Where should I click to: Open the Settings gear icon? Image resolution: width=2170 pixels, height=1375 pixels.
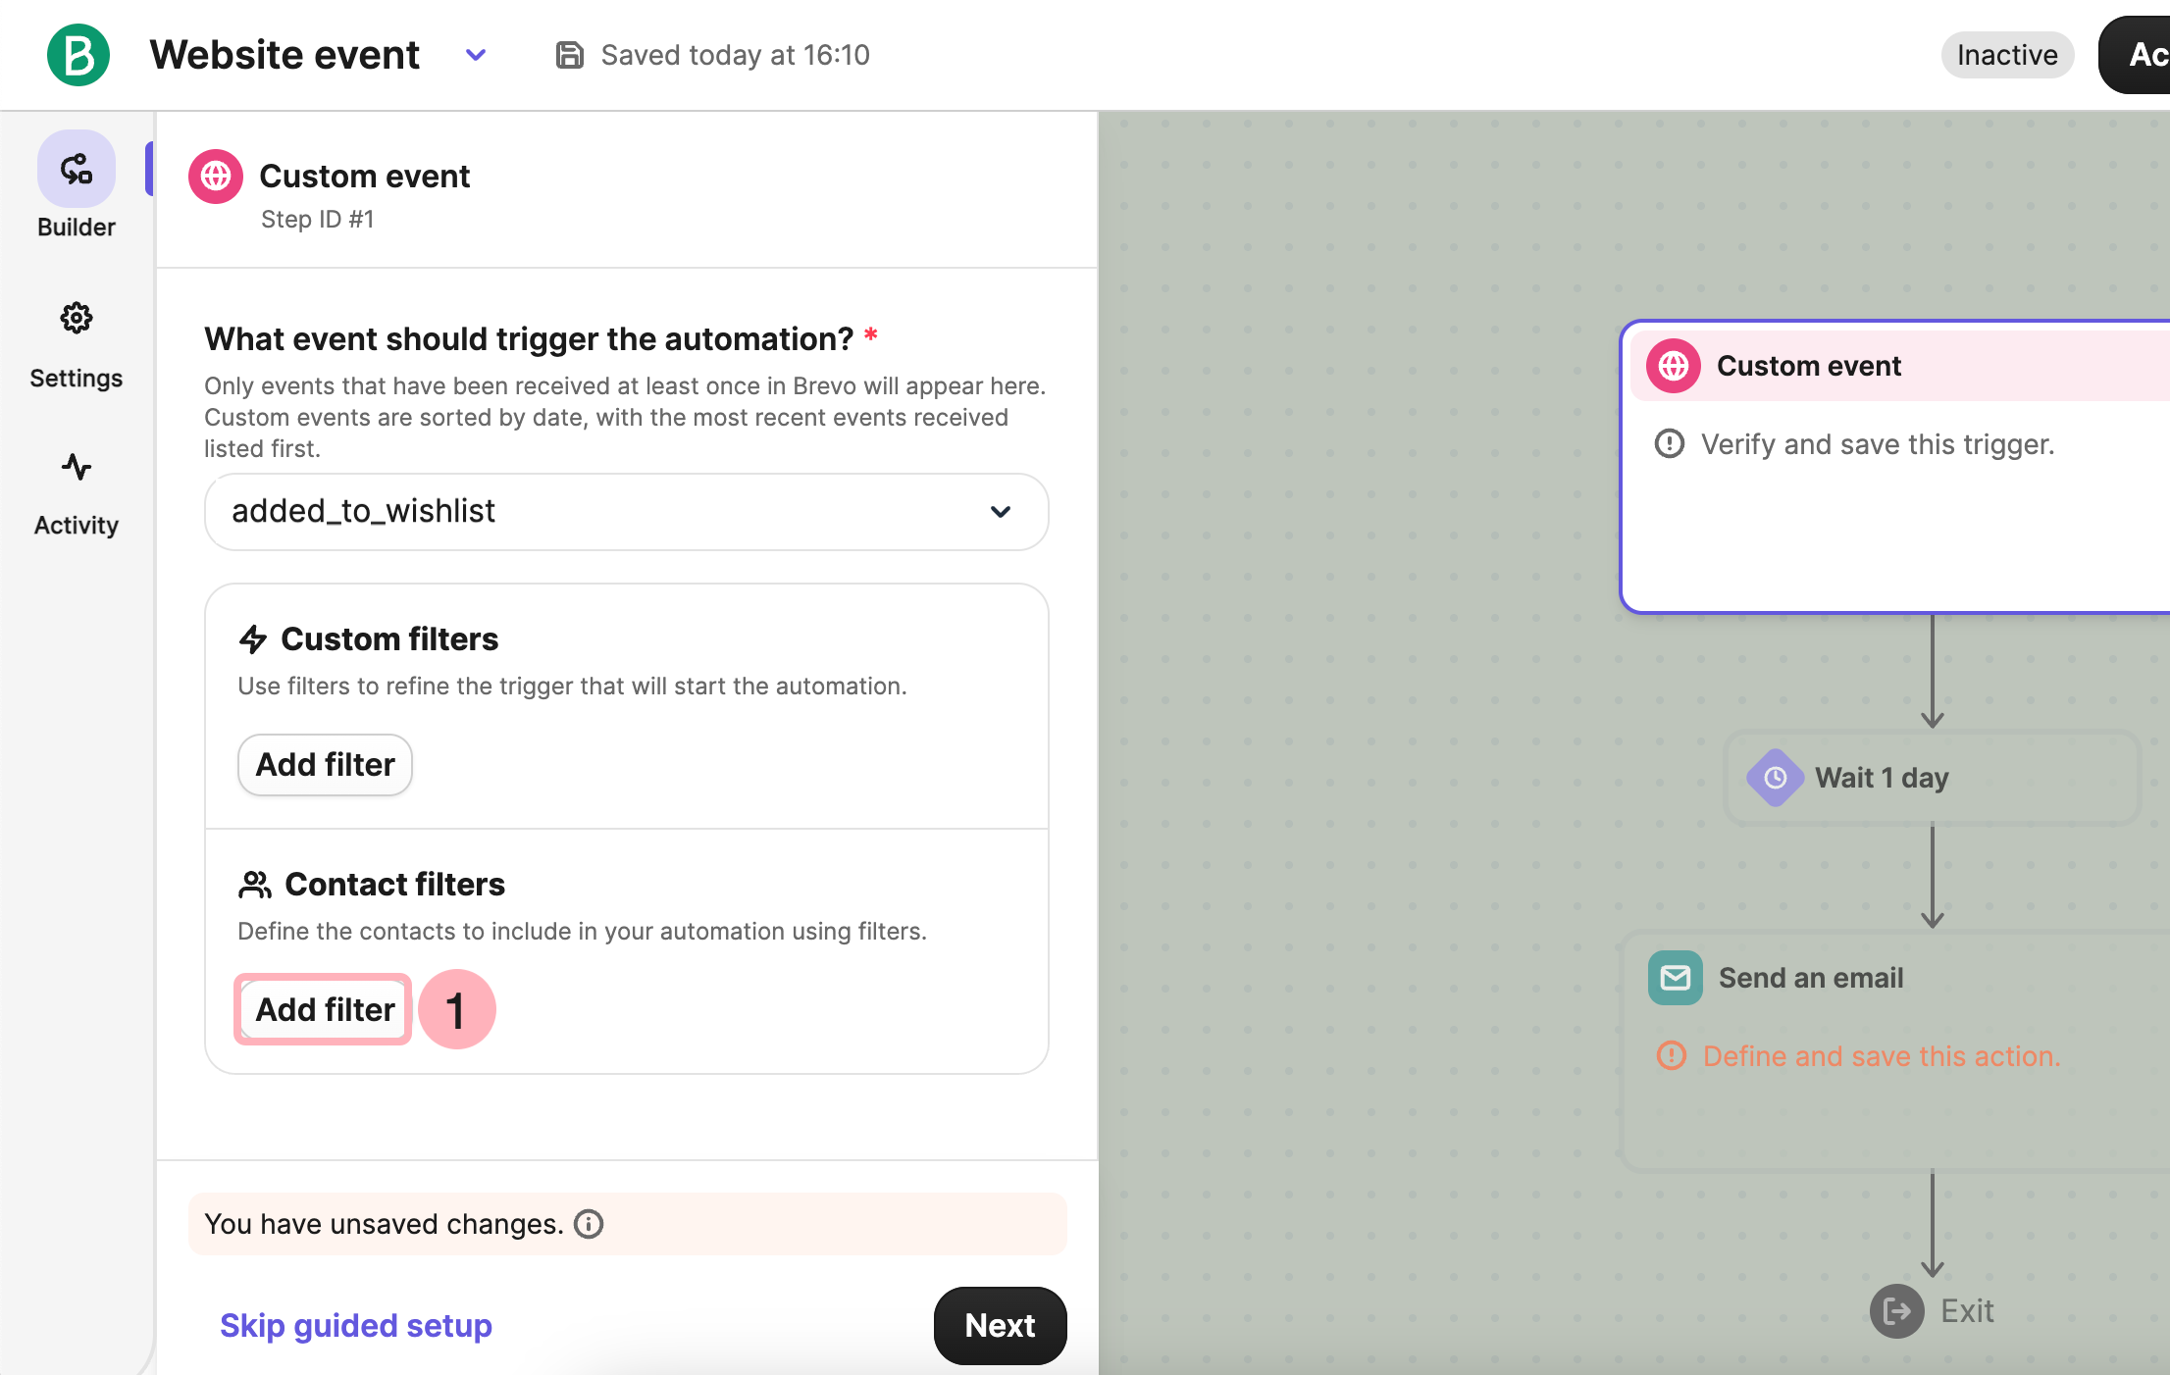click(77, 318)
